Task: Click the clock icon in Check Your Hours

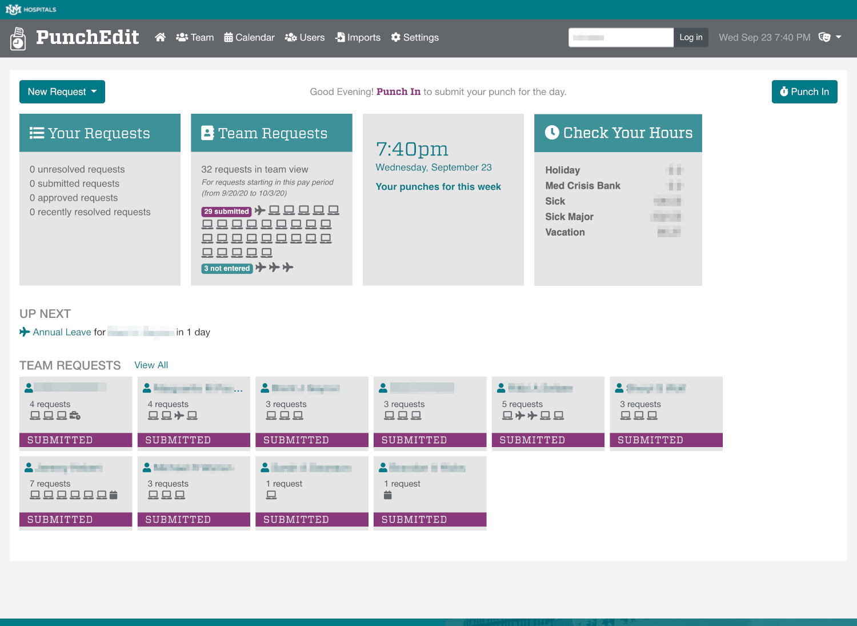Action: pos(552,133)
